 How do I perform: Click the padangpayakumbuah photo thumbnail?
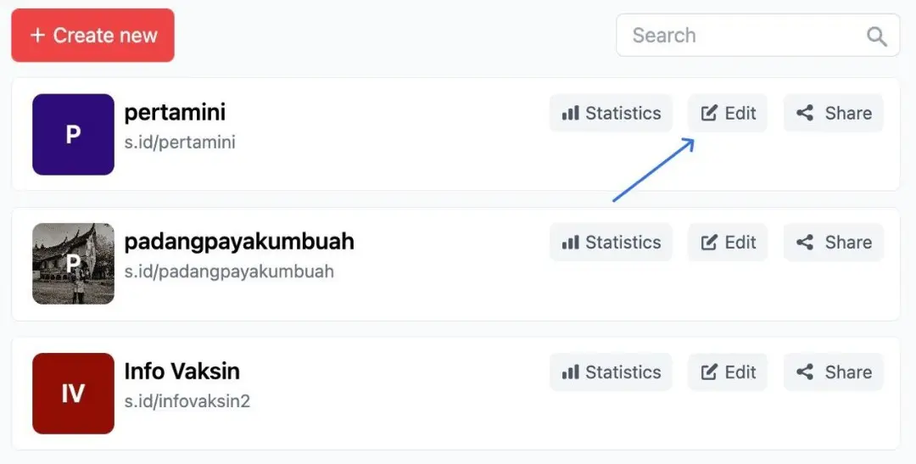[73, 264]
